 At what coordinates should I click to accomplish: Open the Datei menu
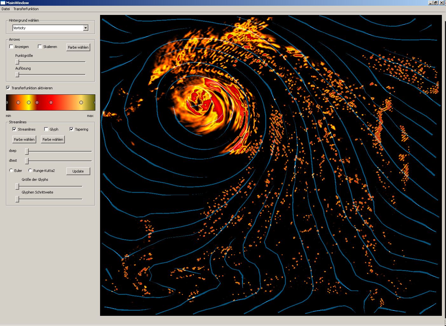pyautogui.click(x=6, y=9)
